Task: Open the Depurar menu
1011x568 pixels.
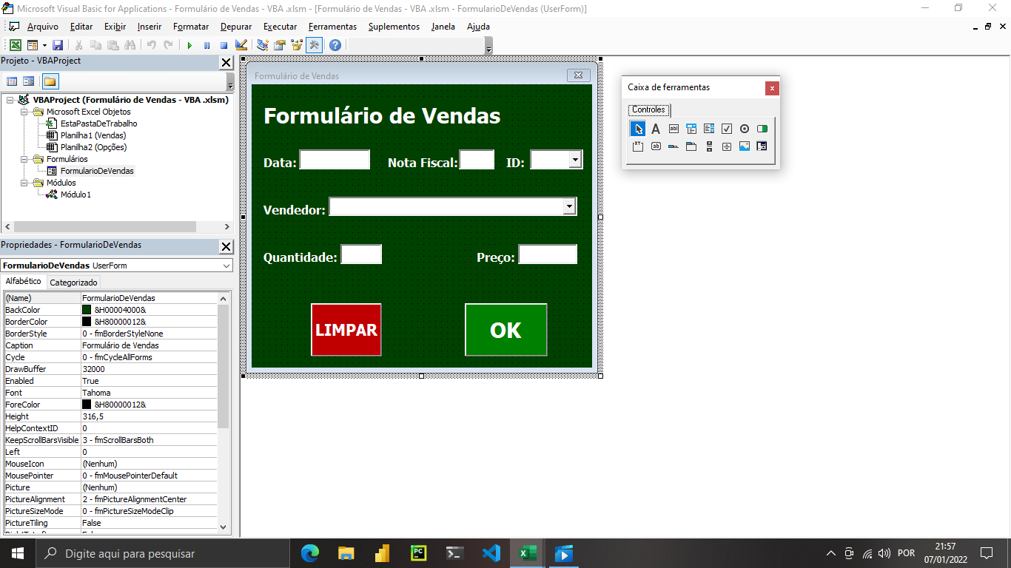Action: click(235, 27)
